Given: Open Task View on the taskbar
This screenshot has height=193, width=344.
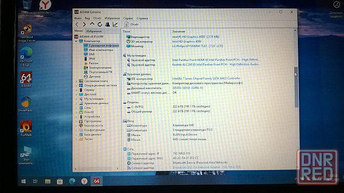Looking at the screenshot, I should pyautogui.click(x=35, y=181).
